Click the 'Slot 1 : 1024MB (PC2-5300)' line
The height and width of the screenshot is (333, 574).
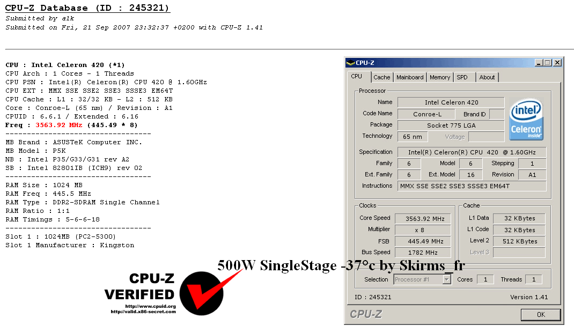click(x=61, y=237)
